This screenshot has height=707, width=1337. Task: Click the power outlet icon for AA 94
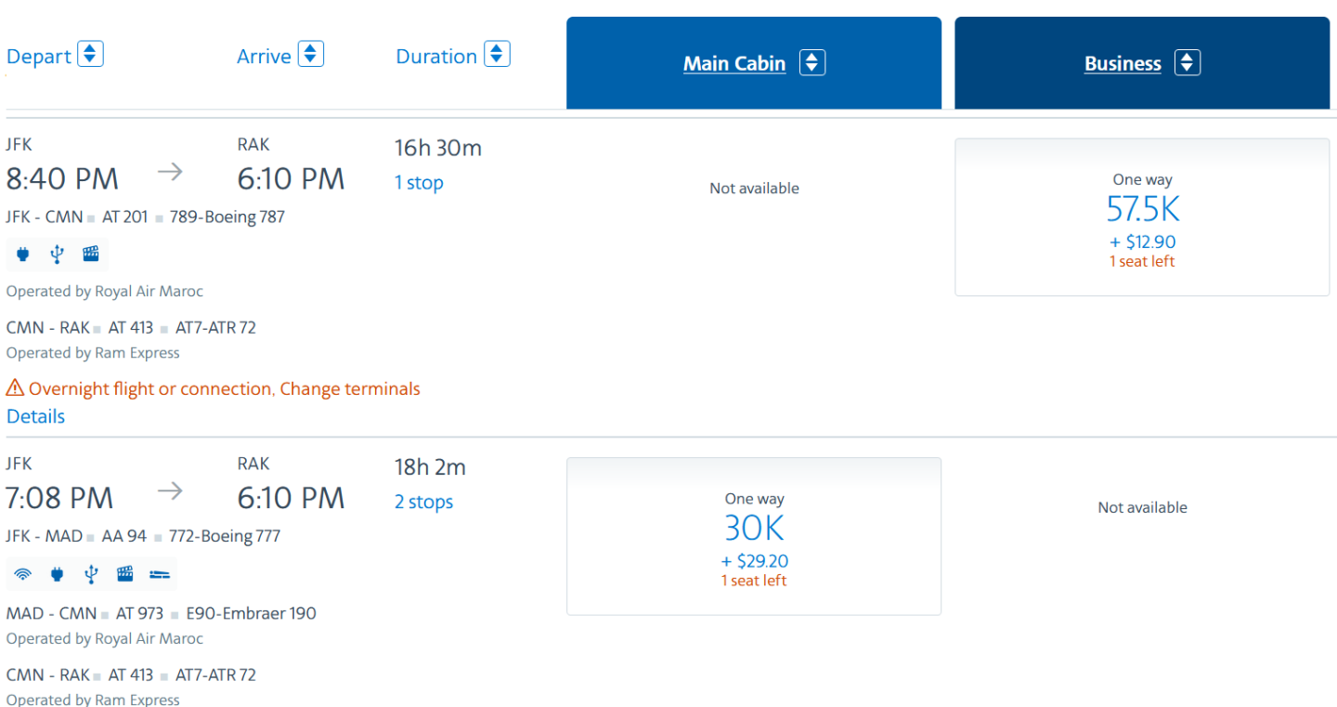click(x=57, y=574)
